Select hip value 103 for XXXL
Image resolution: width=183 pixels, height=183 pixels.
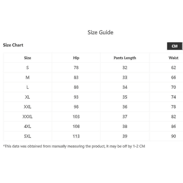[x=76, y=117]
